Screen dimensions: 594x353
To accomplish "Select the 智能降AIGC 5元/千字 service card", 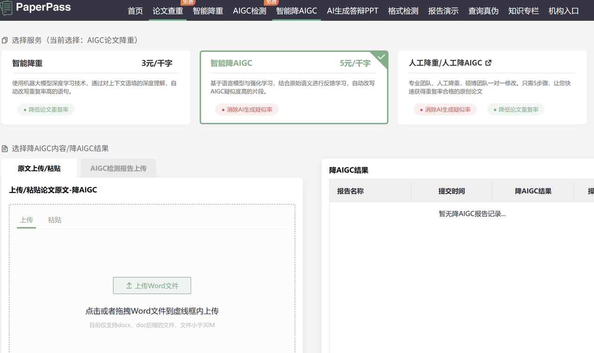I will 294,87.
